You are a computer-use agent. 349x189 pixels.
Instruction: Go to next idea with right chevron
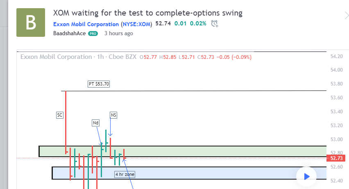click(346, 16)
